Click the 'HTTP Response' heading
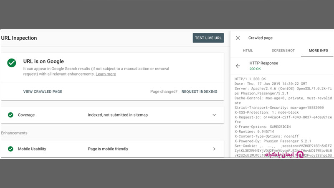This screenshot has width=334, height=188. [264, 63]
